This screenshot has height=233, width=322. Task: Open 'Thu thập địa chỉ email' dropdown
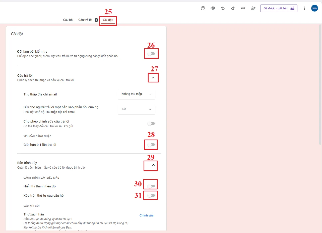tap(136, 94)
